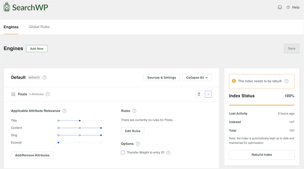Click the 'Title' attribute label
Viewport: 304px width, 169px height.
pos(14,120)
